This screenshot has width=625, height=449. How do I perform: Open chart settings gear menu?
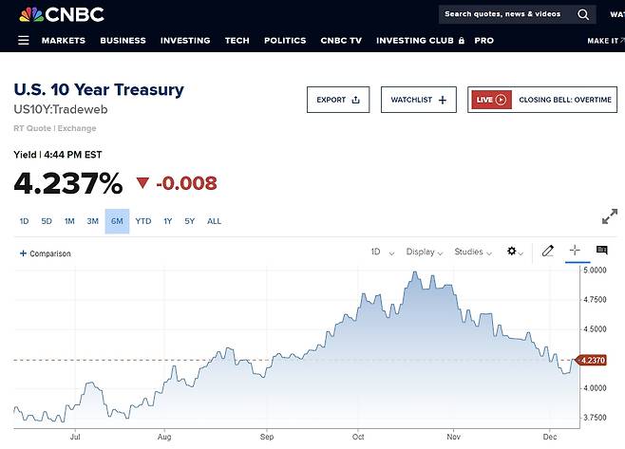pyautogui.click(x=515, y=252)
